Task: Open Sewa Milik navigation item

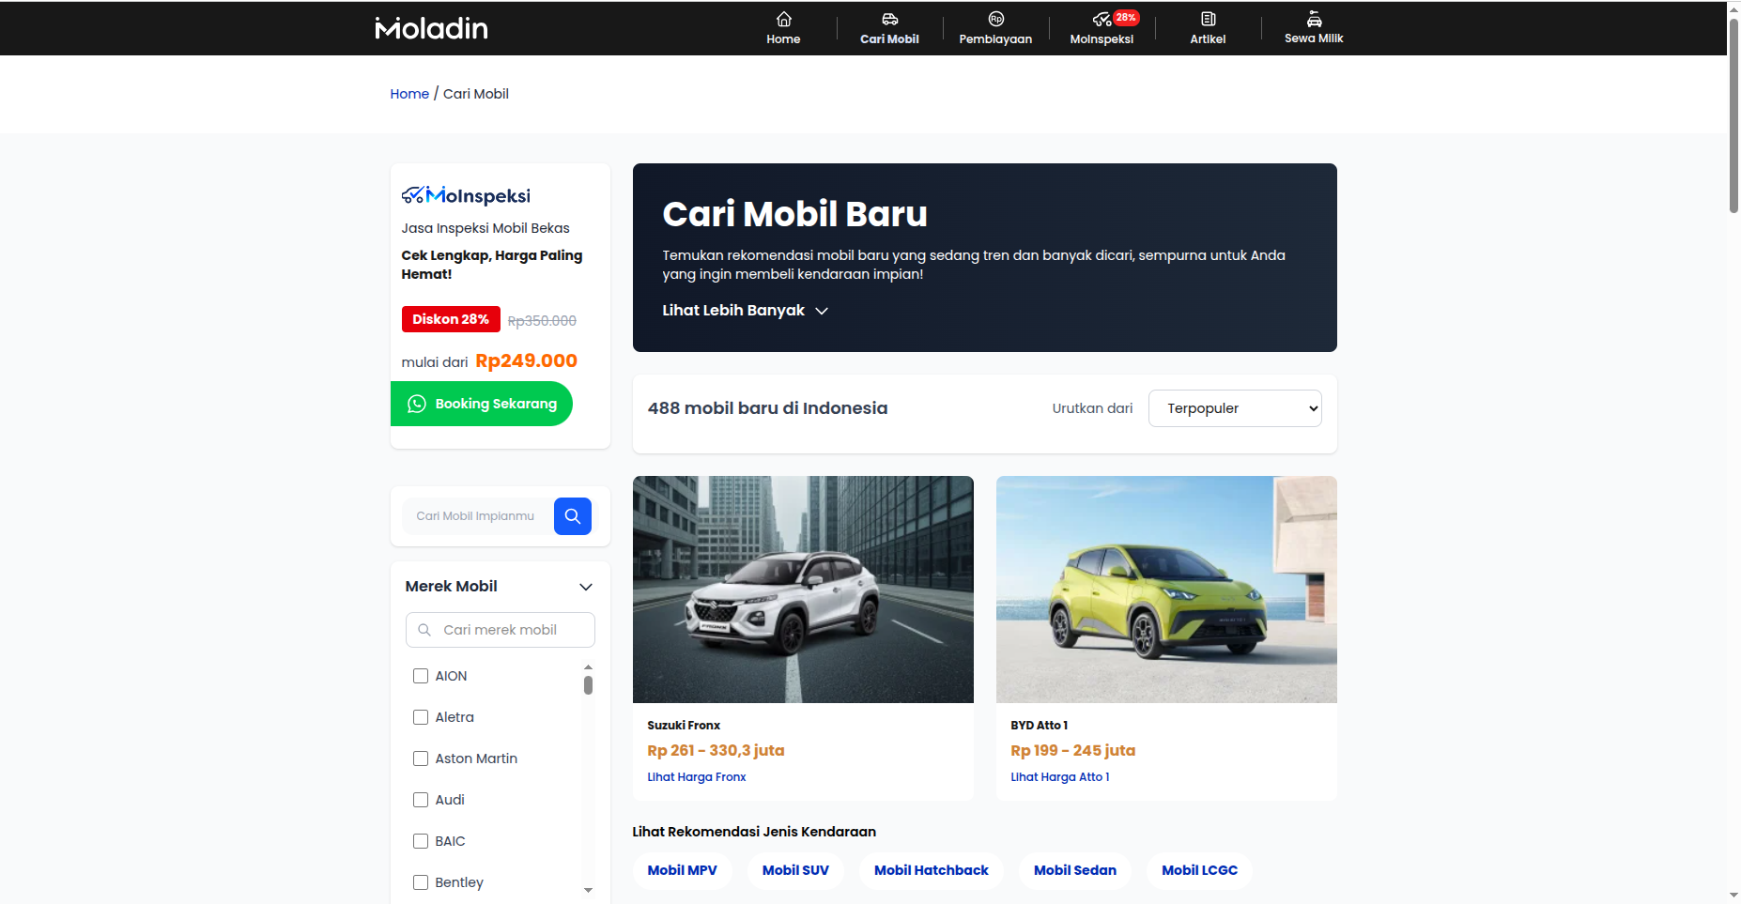Action: click(1314, 28)
